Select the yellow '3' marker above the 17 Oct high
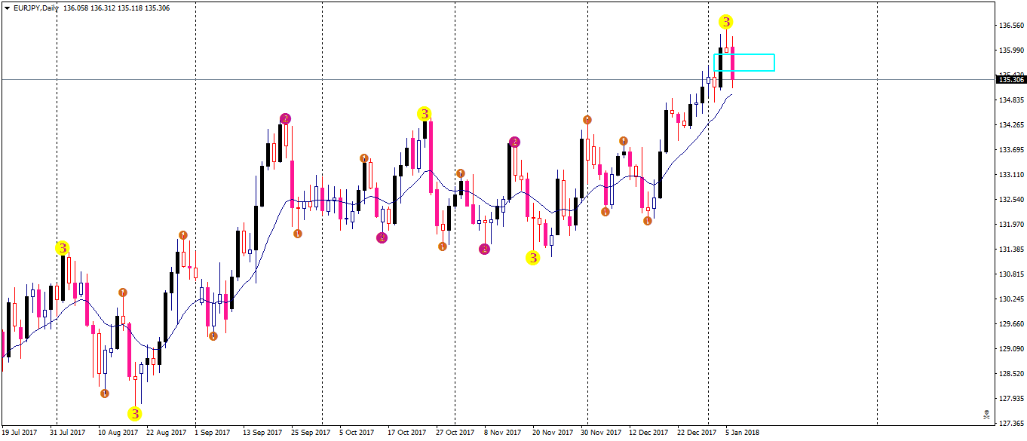Screen dimensions: 1027x441 point(424,115)
